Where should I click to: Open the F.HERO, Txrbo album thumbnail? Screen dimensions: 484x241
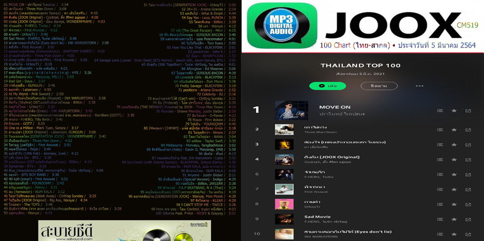point(284,174)
